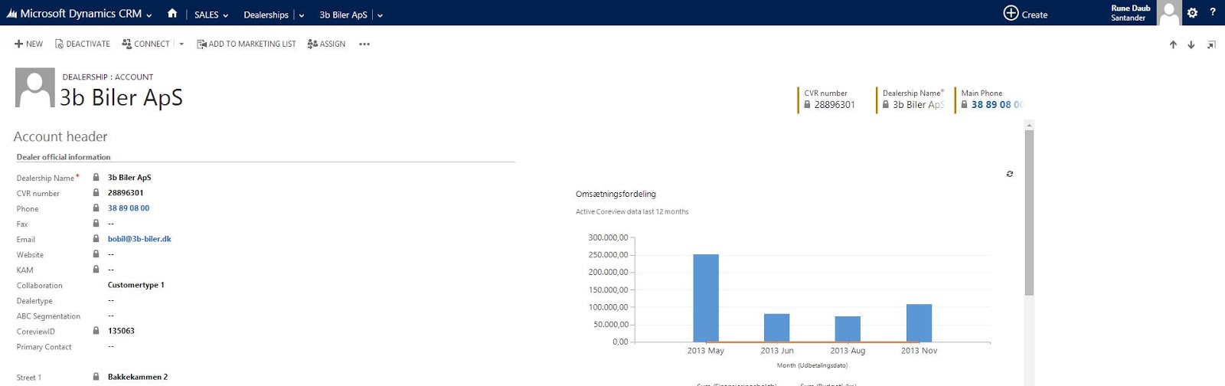Open the help question mark icon
This screenshot has height=386, width=1225.
point(1213,13)
